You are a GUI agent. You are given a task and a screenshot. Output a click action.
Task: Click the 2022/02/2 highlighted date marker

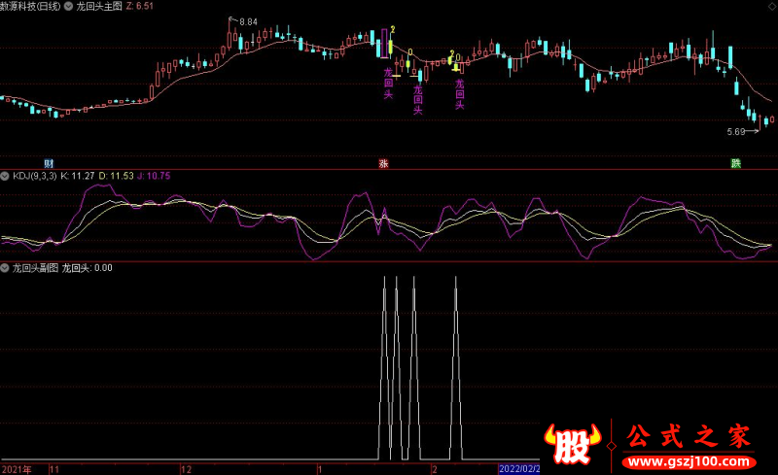point(519,469)
